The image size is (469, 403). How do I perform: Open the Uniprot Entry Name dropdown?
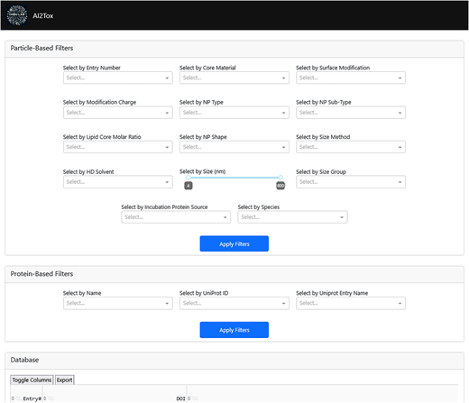[x=351, y=303]
